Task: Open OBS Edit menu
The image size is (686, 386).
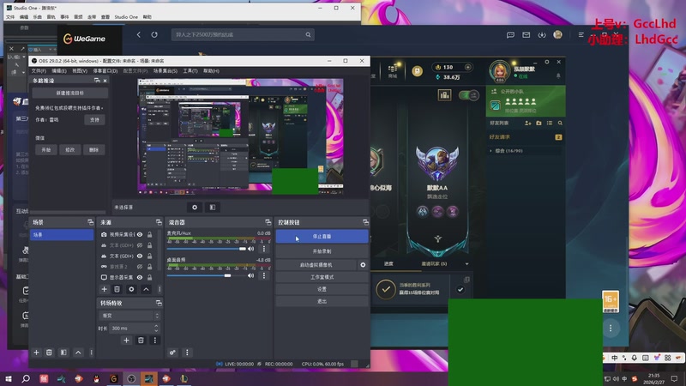Action: point(59,71)
